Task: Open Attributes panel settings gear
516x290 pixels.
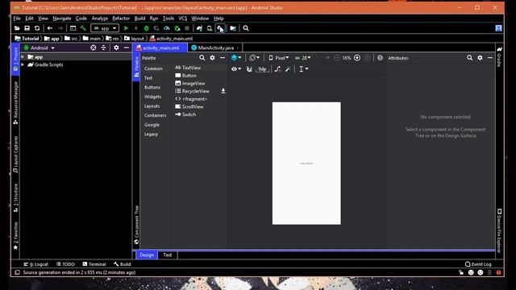Action: pyautogui.click(x=480, y=58)
